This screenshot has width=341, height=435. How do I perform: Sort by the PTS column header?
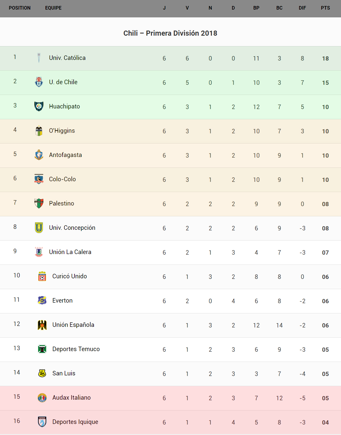pyautogui.click(x=325, y=8)
